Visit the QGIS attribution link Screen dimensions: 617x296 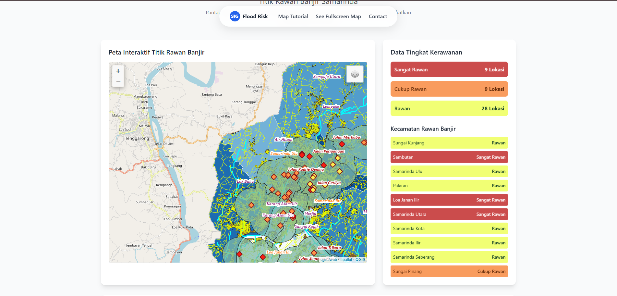coord(360,260)
